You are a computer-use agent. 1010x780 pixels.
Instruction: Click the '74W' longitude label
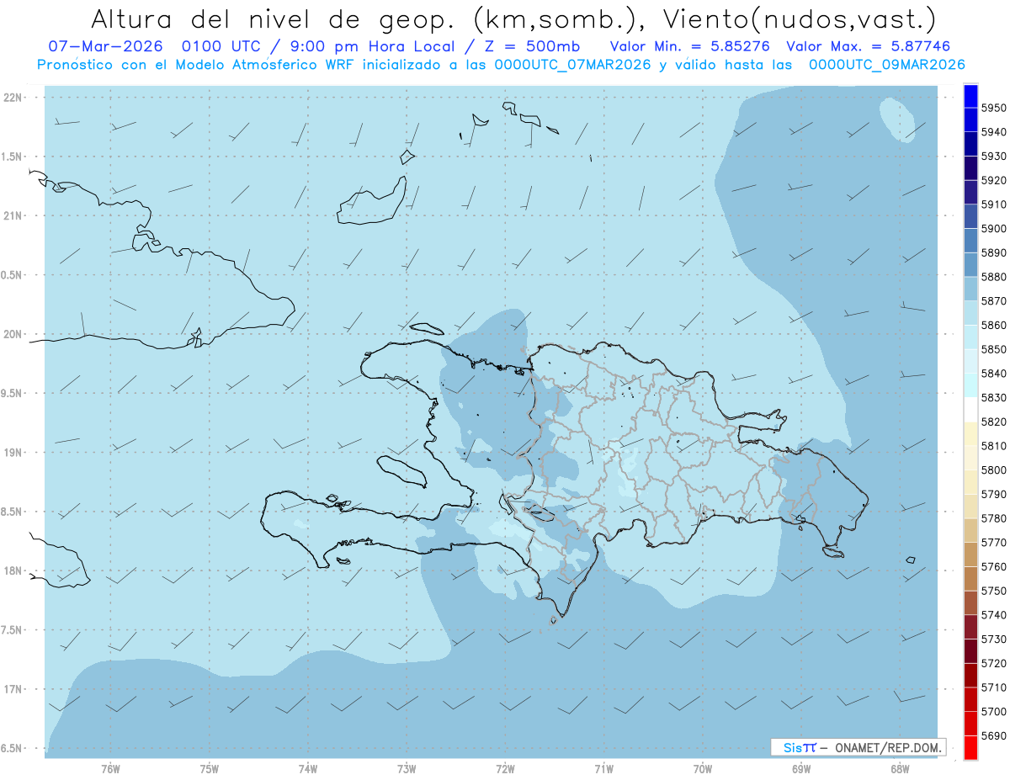tap(307, 770)
